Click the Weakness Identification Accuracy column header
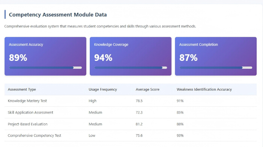Screen dimensions: 263x147 pos(204,89)
